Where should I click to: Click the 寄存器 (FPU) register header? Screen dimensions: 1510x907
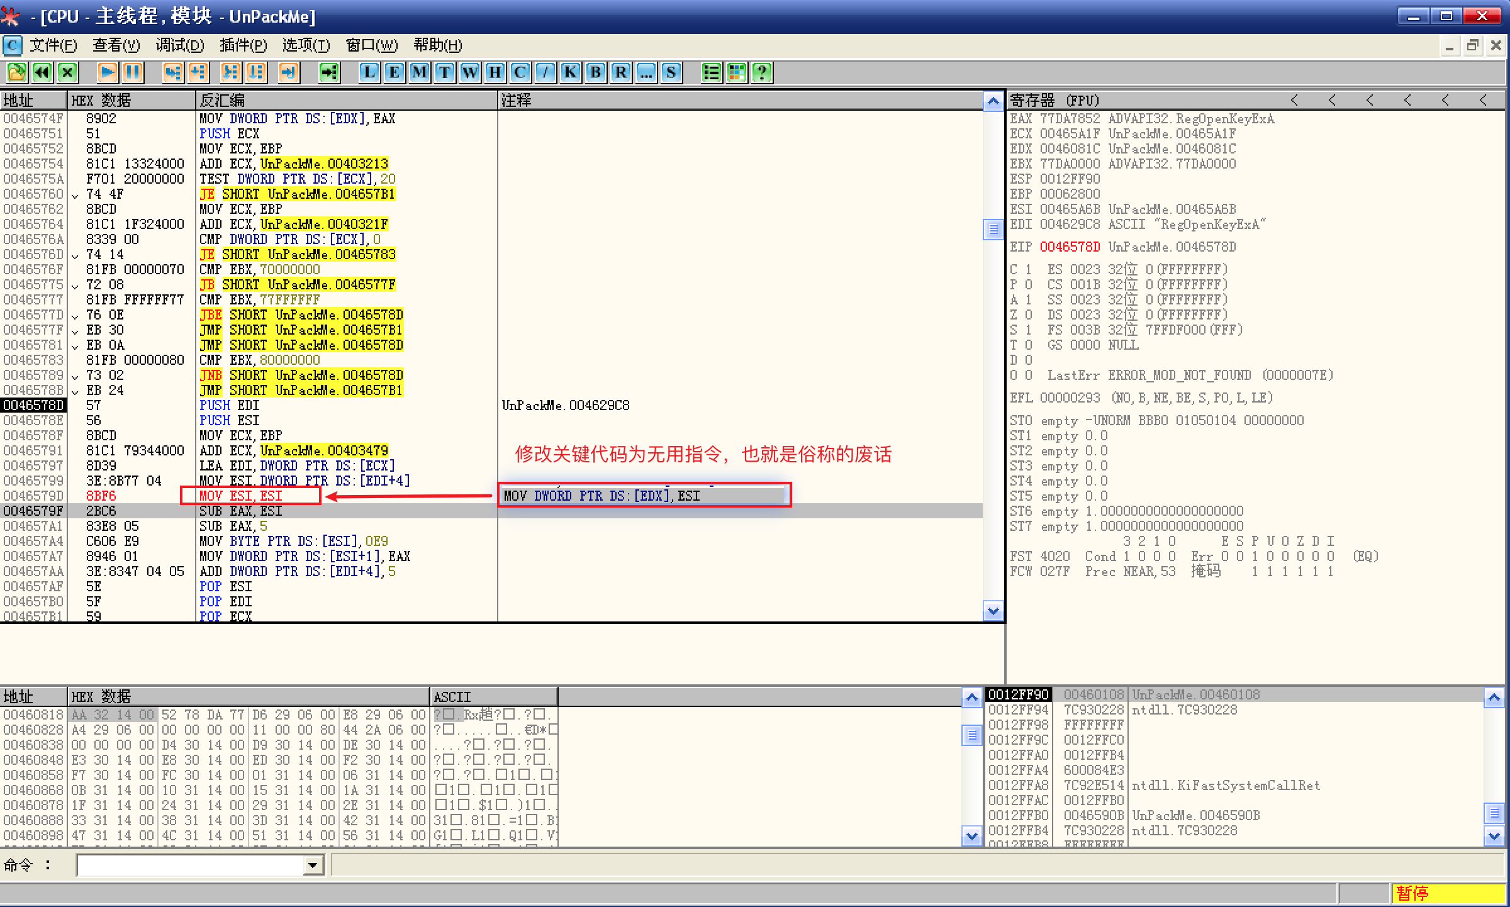[1054, 101]
